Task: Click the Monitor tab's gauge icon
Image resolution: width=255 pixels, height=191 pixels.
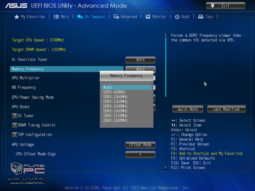Action: point(148,17)
